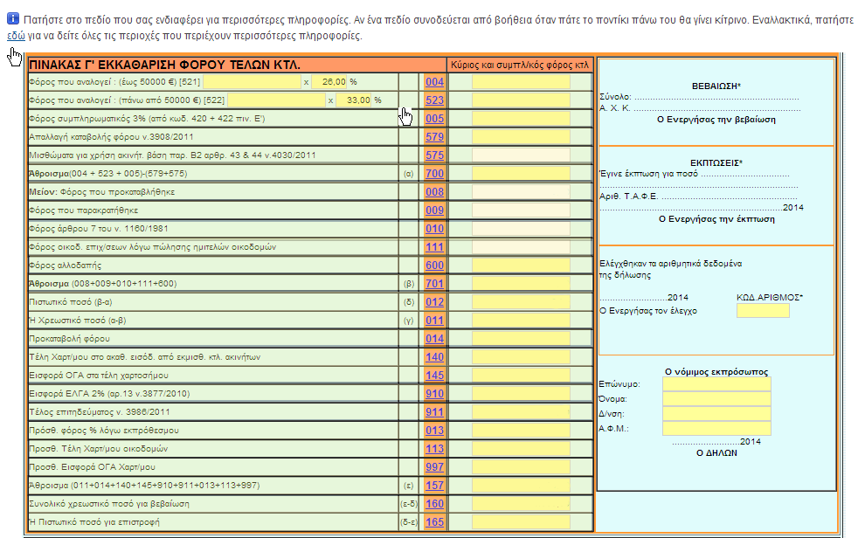Screen dimensions: 858x538
Task: Open code 157 link
Action: pos(434,485)
